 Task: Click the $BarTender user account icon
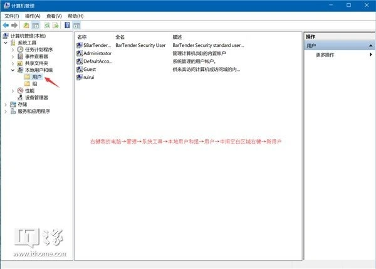(80, 45)
